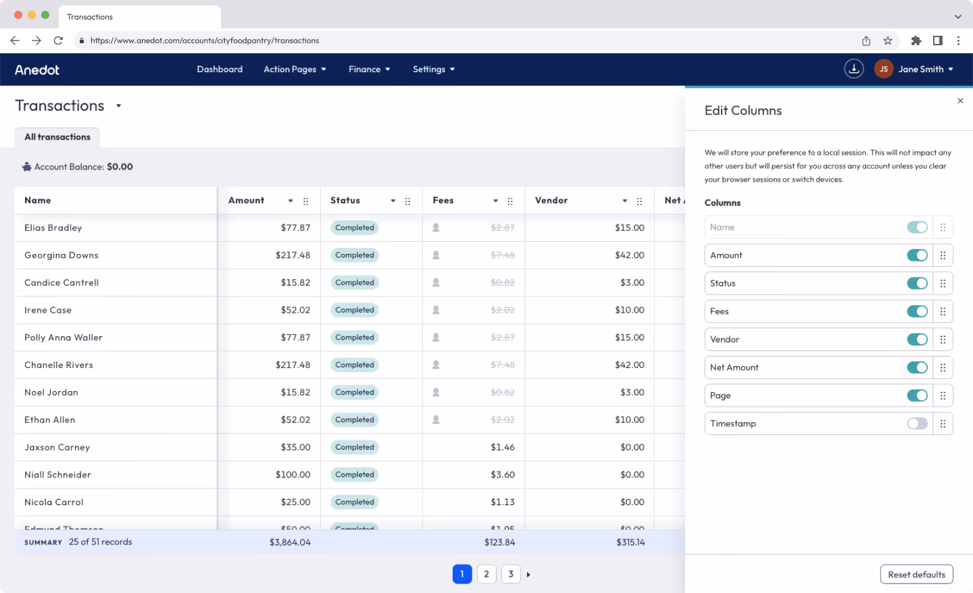Screen dimensions: 973x593
Task: Open the Amount column sort dropdown
Action: 291,201
